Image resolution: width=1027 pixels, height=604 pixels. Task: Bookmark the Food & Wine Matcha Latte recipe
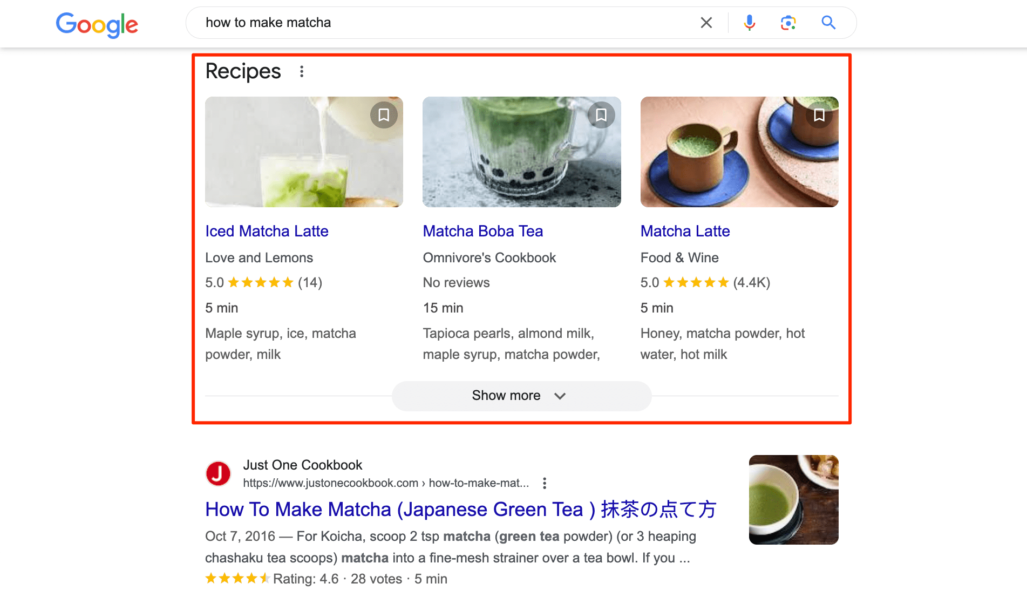(819, 115)
